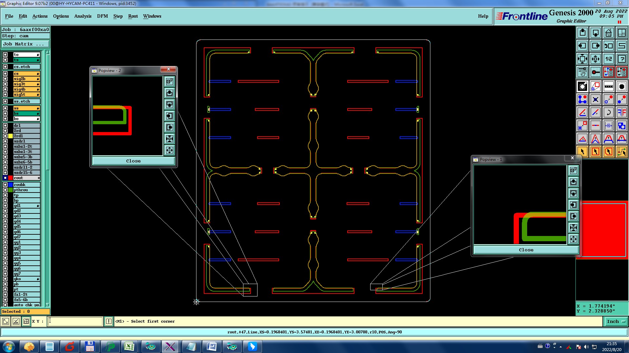Click the hand marker on layer ts

tap(38, 60)
